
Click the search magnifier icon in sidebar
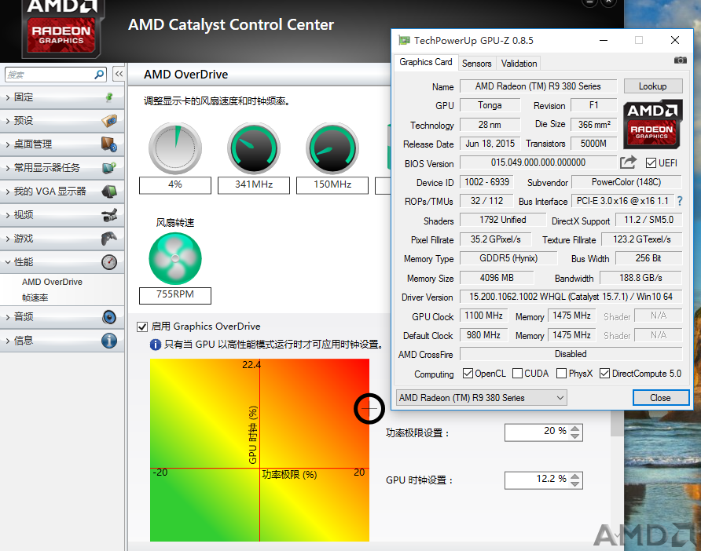pyautogui.click(x=99, y=74)
